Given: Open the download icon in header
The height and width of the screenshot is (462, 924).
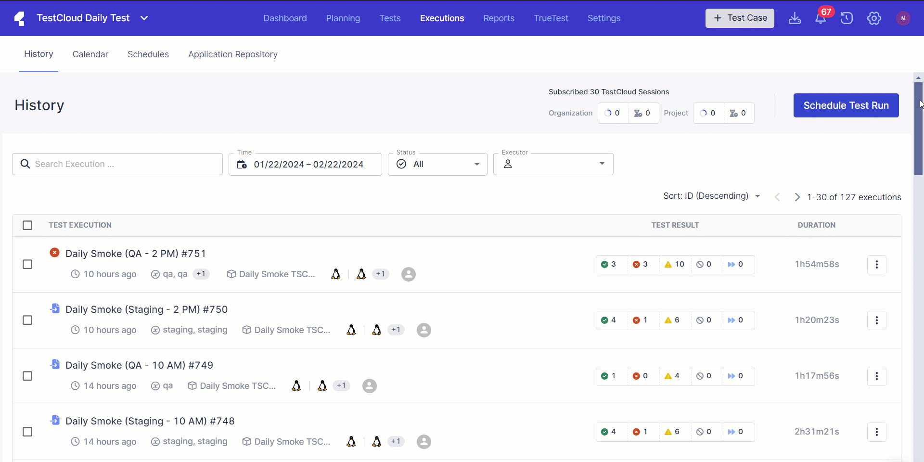Looking at the screenshot, I should 795,18.
